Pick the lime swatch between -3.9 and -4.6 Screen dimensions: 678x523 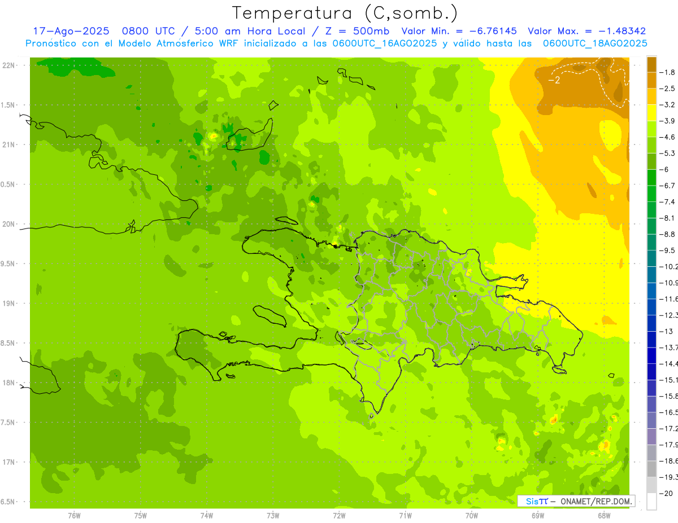click(651, 129)
